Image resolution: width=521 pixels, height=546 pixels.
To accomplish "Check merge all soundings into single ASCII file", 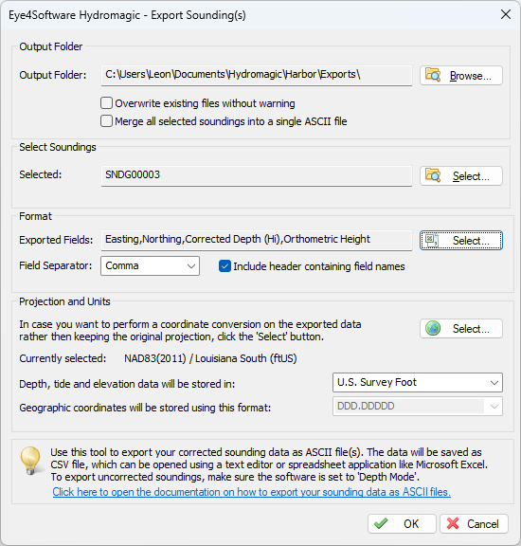I will click(106, 121).
